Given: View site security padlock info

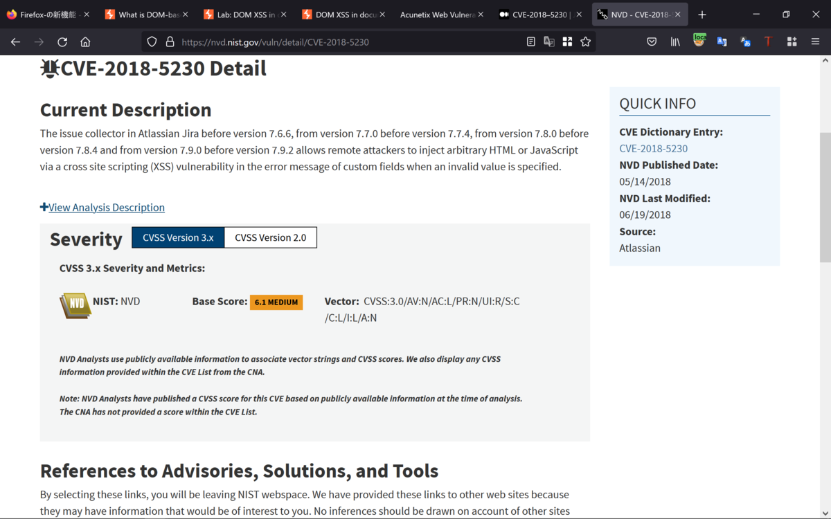Looking at the screenshot, I should 170,42.
